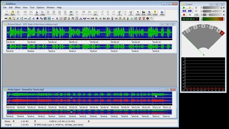This screenshot has width=229, height=129.
Task: Click the yellow Play button in Control
Action: click(x=190, y=8)
